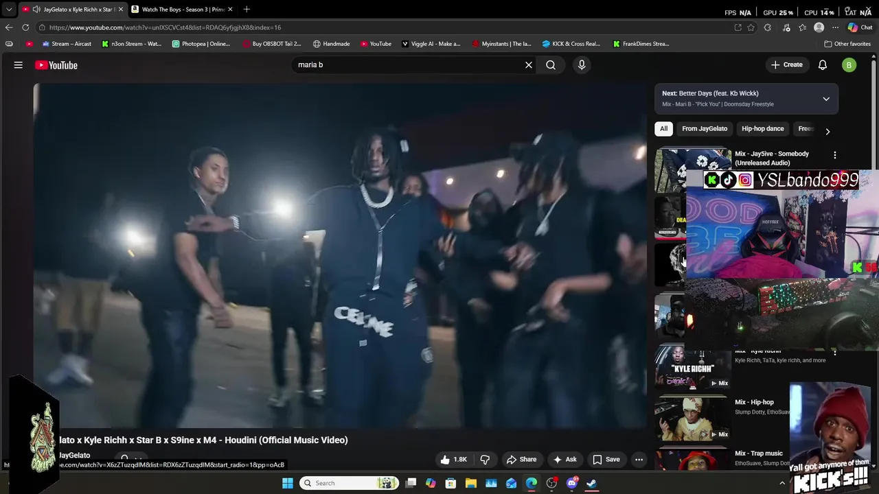Image resolution: width=879 pixels, height=494 pixels.
Task: Click the Ask button
Action: 565,460
